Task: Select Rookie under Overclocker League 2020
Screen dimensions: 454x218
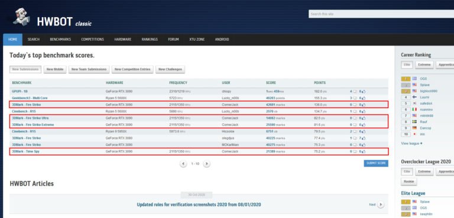Action: tap(409, 182)
